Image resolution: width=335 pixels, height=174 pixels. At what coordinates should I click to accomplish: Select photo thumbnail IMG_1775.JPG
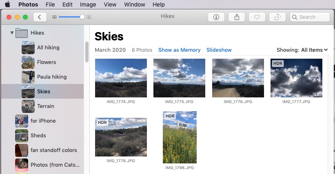pyautogui.click(x=179, y=78)
